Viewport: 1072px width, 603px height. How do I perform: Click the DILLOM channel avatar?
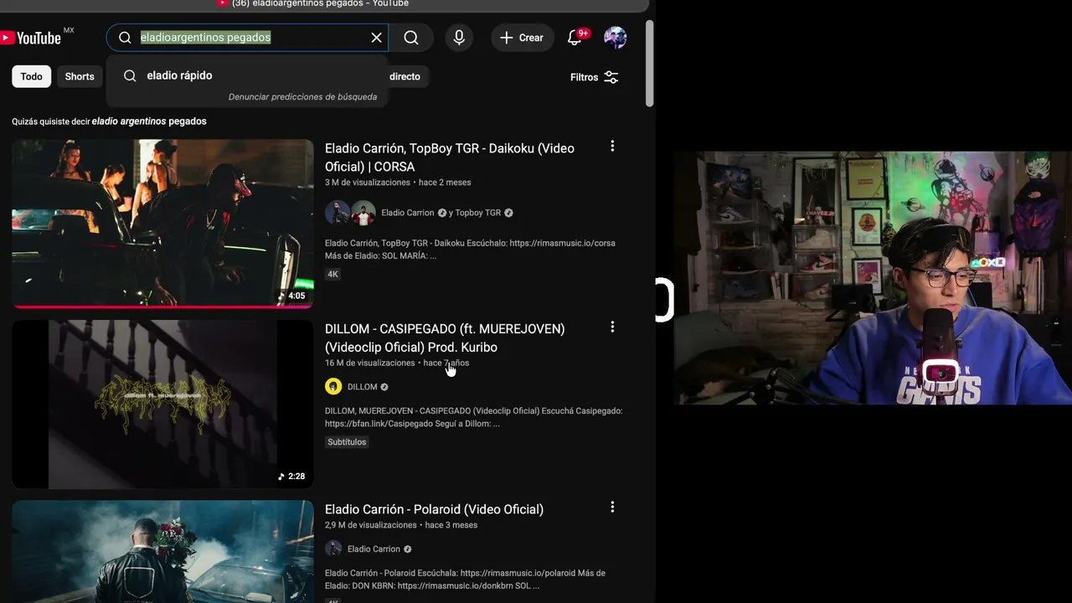[333, 387]
